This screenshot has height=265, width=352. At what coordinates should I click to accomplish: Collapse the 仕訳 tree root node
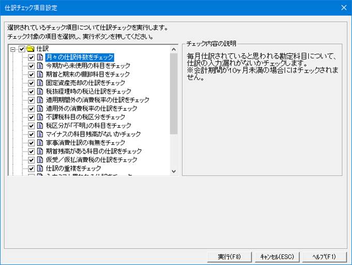13,49
